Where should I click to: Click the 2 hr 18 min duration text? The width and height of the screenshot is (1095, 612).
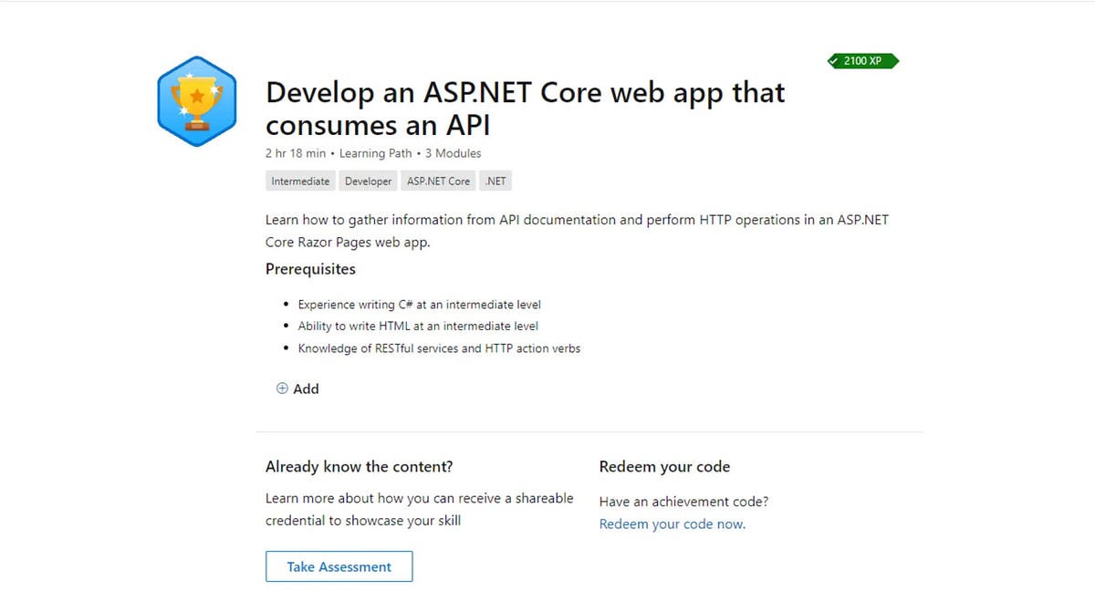[296, 153]
